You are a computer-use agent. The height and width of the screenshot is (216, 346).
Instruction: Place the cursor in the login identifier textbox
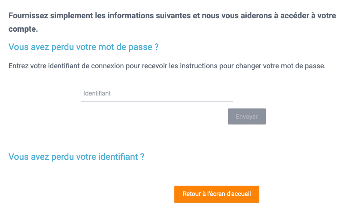pos(157,94)
